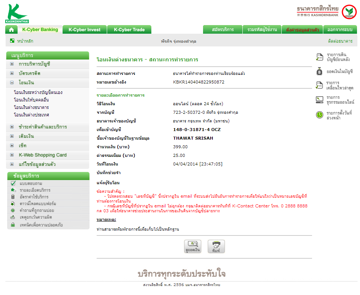Expand the เช็ค menu section
This screenshot has height=295, width=360.
[12, 145]
